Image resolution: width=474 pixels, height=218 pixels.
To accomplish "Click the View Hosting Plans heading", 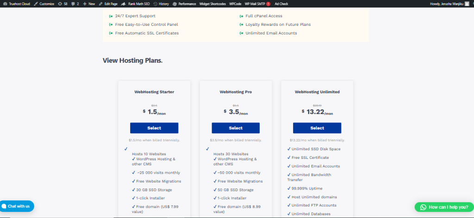I will (133, 61).
